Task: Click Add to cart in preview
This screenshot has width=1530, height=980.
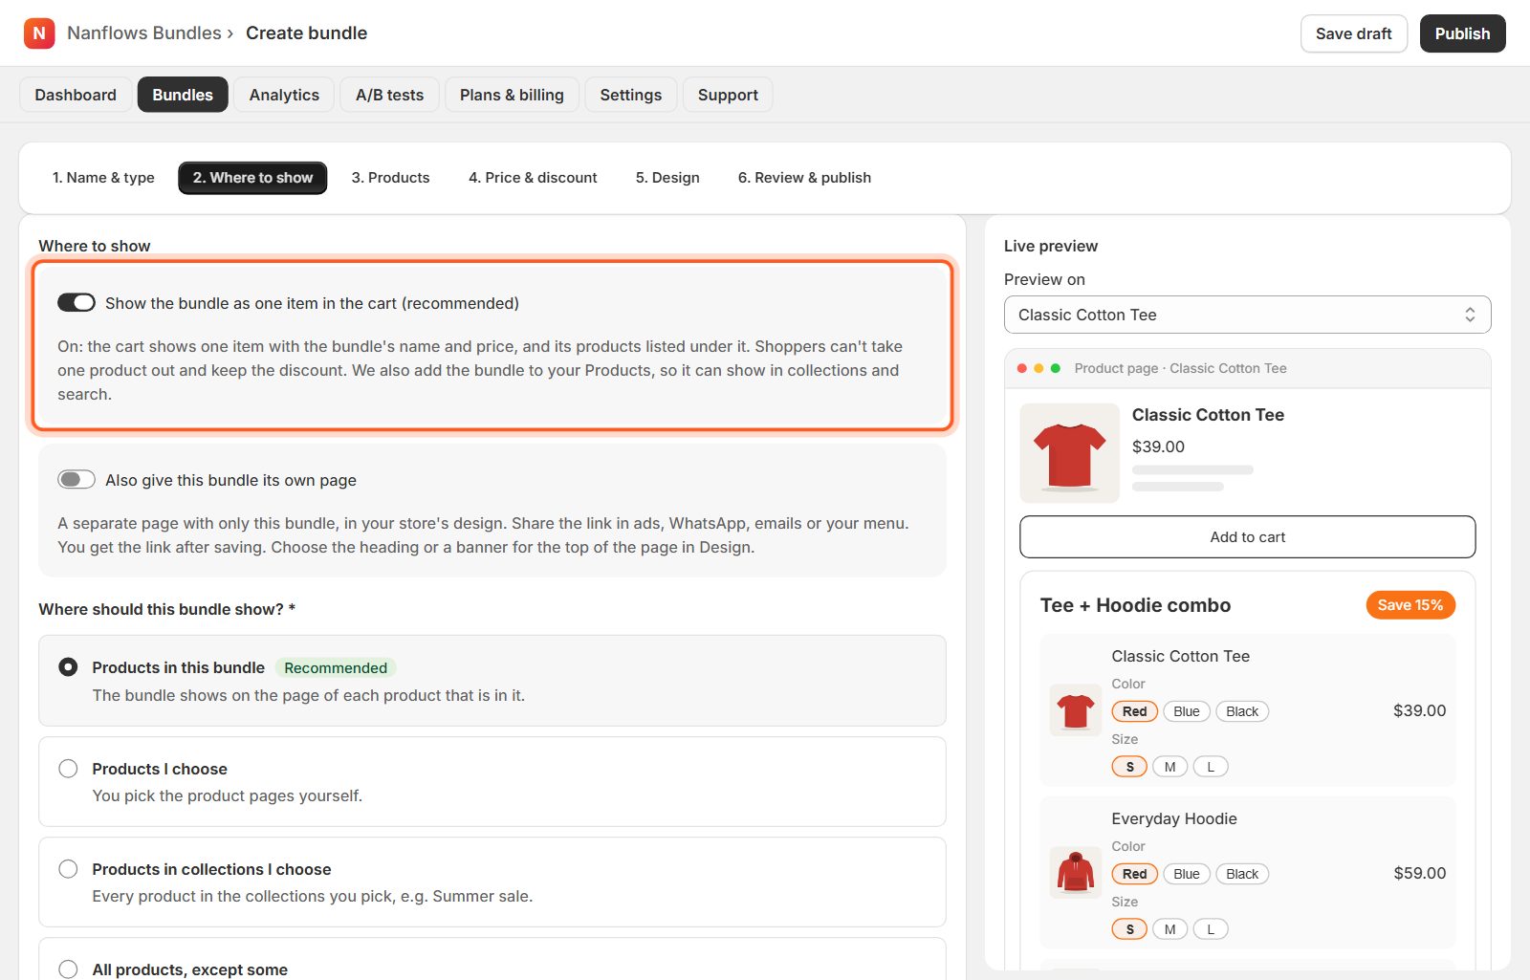Action: tap(1247, 536)
